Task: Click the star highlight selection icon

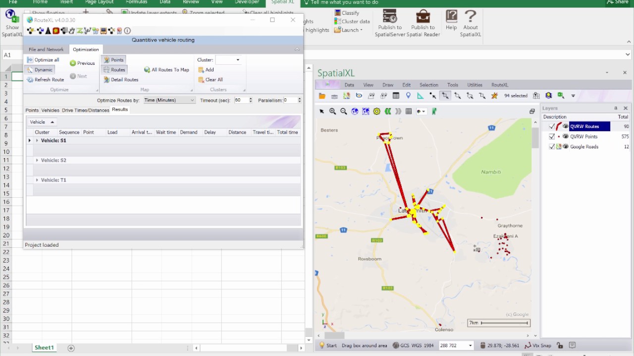Action: tap(494, 96)
